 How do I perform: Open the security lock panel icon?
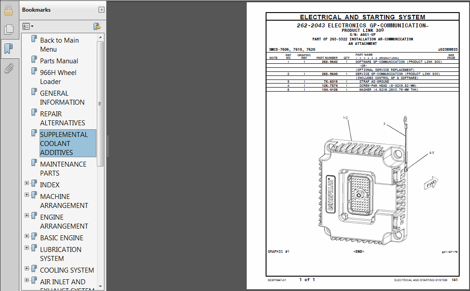(x=9, y=10)
